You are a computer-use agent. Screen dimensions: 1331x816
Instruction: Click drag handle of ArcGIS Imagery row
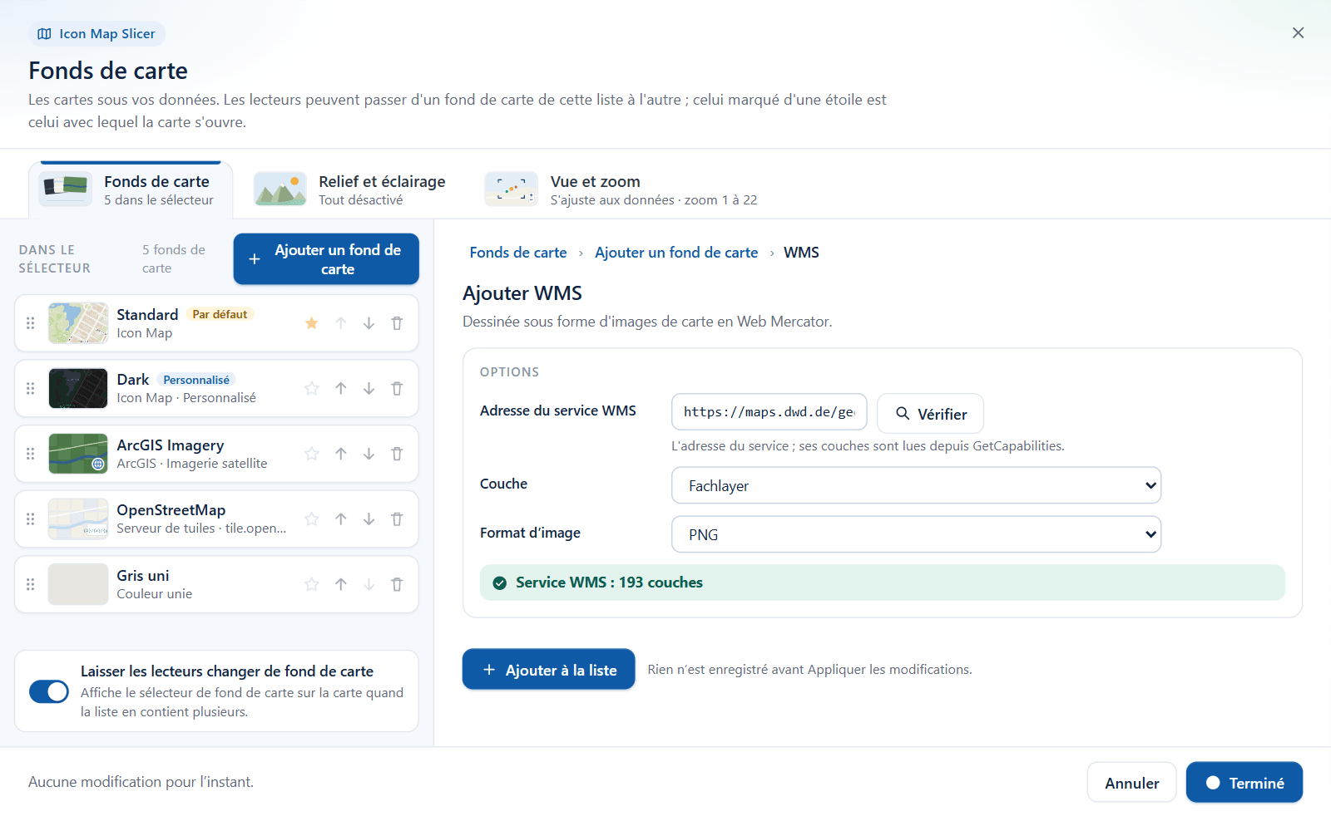(x=31, y=454)
